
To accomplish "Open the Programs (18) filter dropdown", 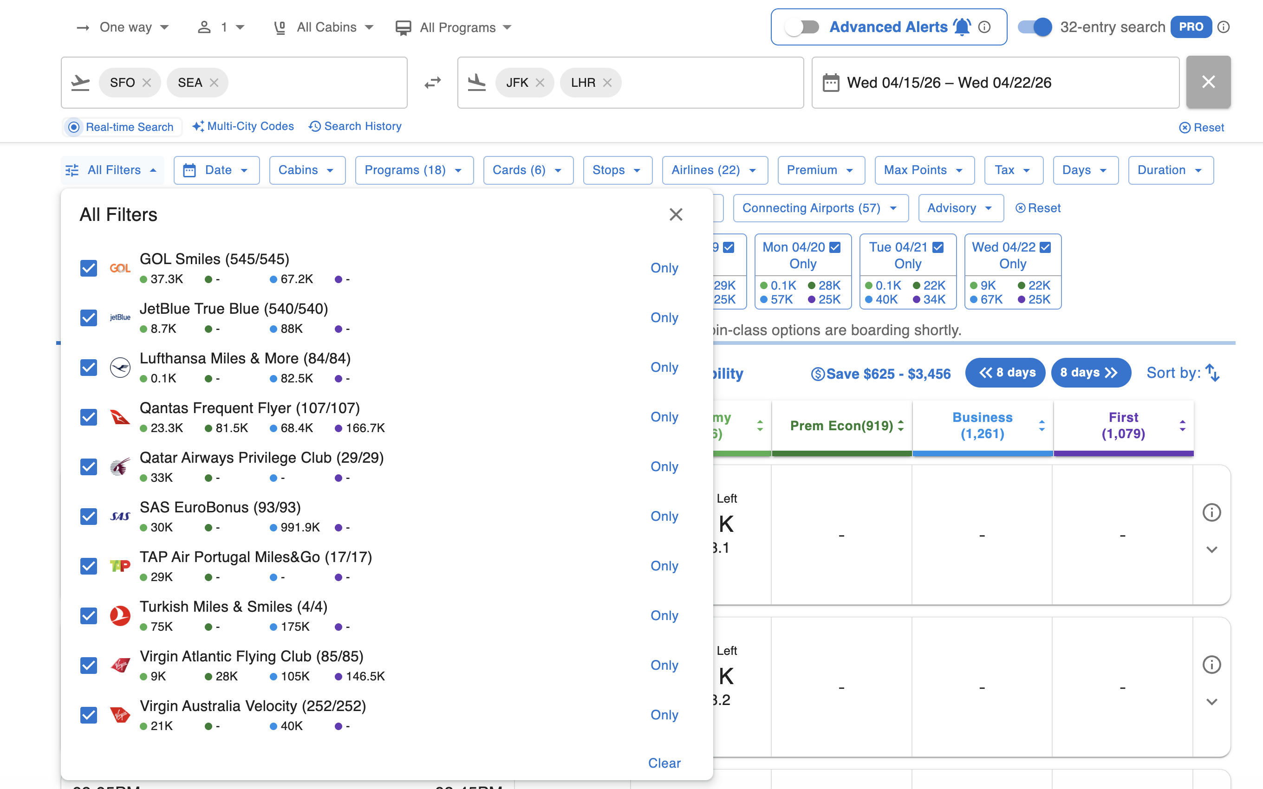I will (414, 170).
